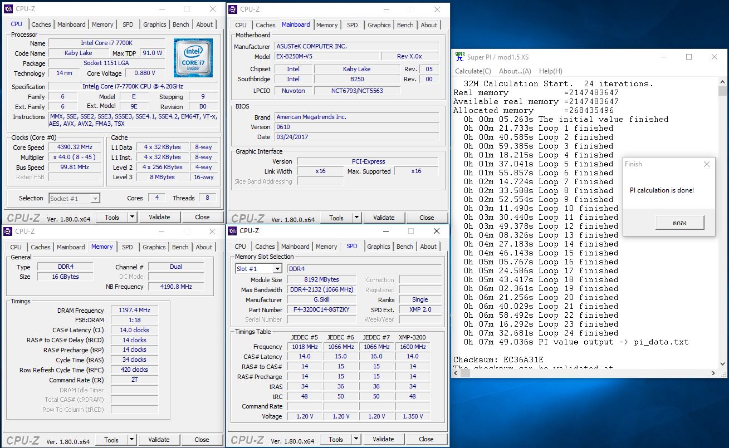Open the Bench tab in the Mainboard window
Screen dimensions: 729x448
[405, 25]
